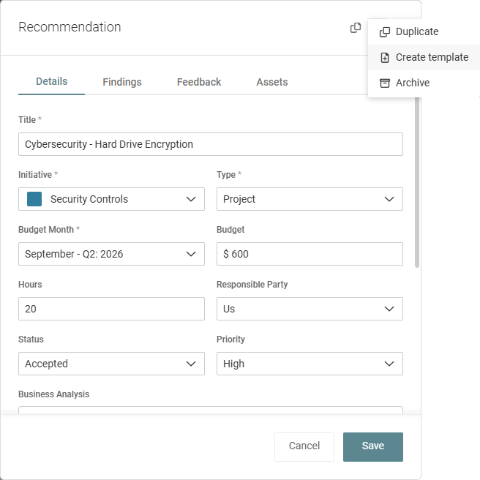Viewport: 480px width, 480px height.
Task: Click the Save button
Action: pyautogui.click(x=372, y=446)
